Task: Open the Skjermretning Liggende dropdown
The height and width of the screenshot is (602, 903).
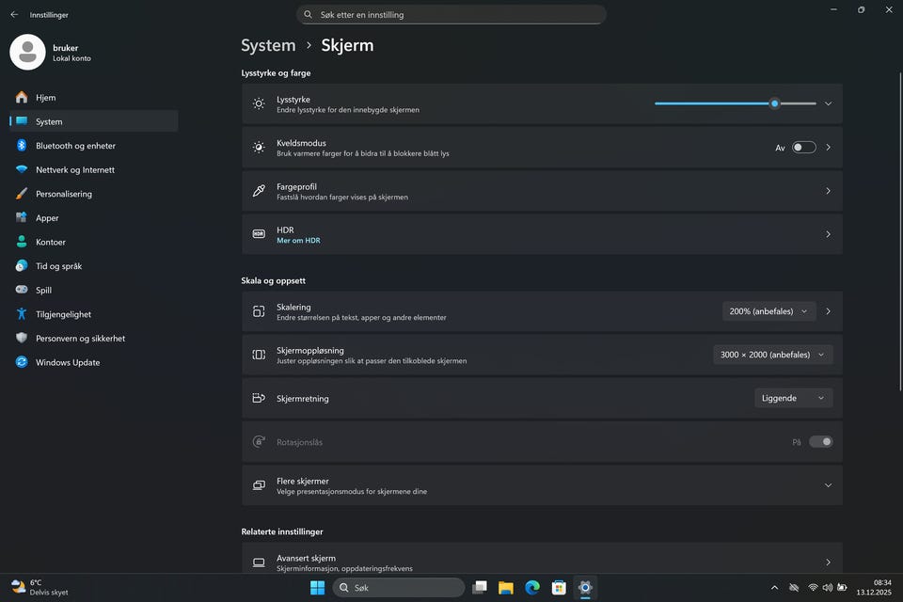Action: pos(793,398)
